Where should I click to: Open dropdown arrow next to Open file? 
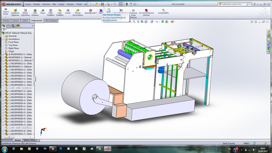click(x=99, y=4)
